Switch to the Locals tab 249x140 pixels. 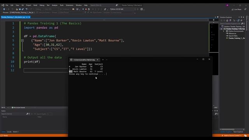[9, 132]
